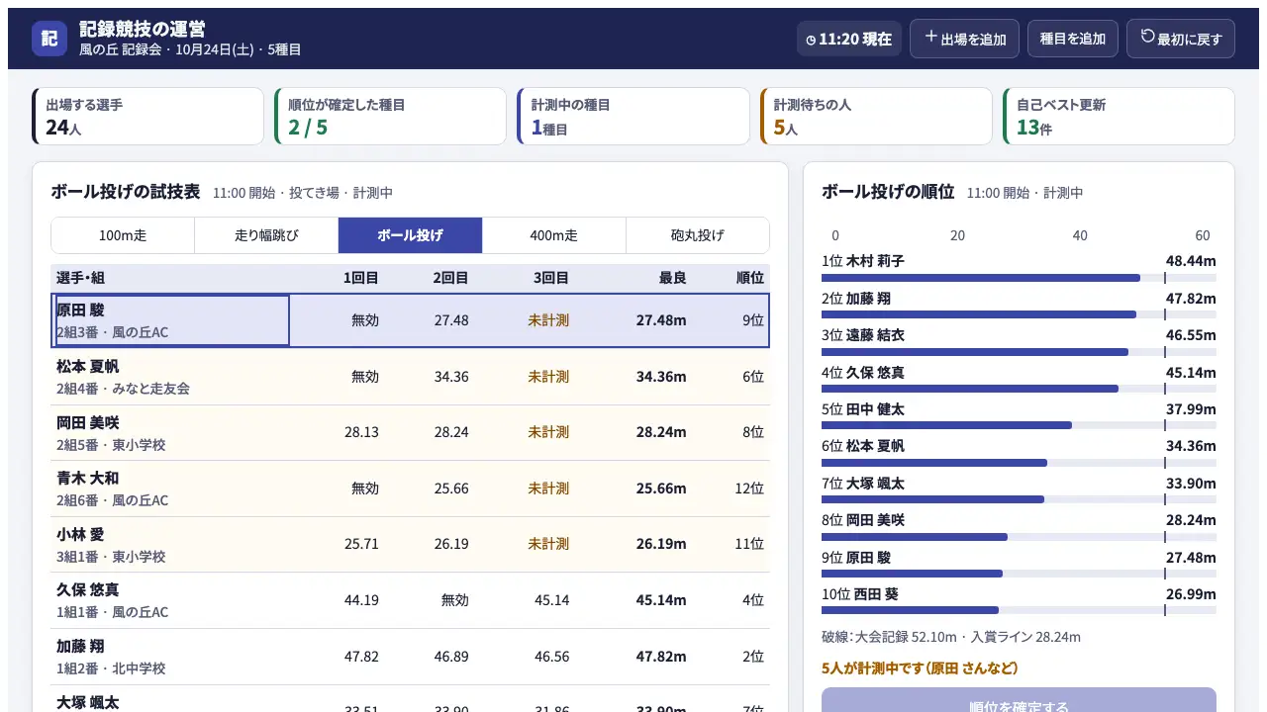Select the 久保 悠真 row name
The height and width of the screenshot is (712, 1267).
[x=87, y=589]
